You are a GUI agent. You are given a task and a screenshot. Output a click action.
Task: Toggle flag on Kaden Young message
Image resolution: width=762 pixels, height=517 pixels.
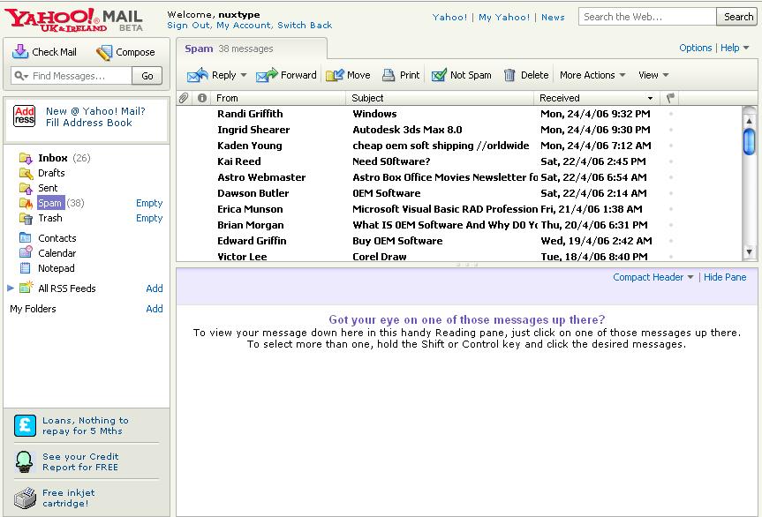[x=671, y=146]
